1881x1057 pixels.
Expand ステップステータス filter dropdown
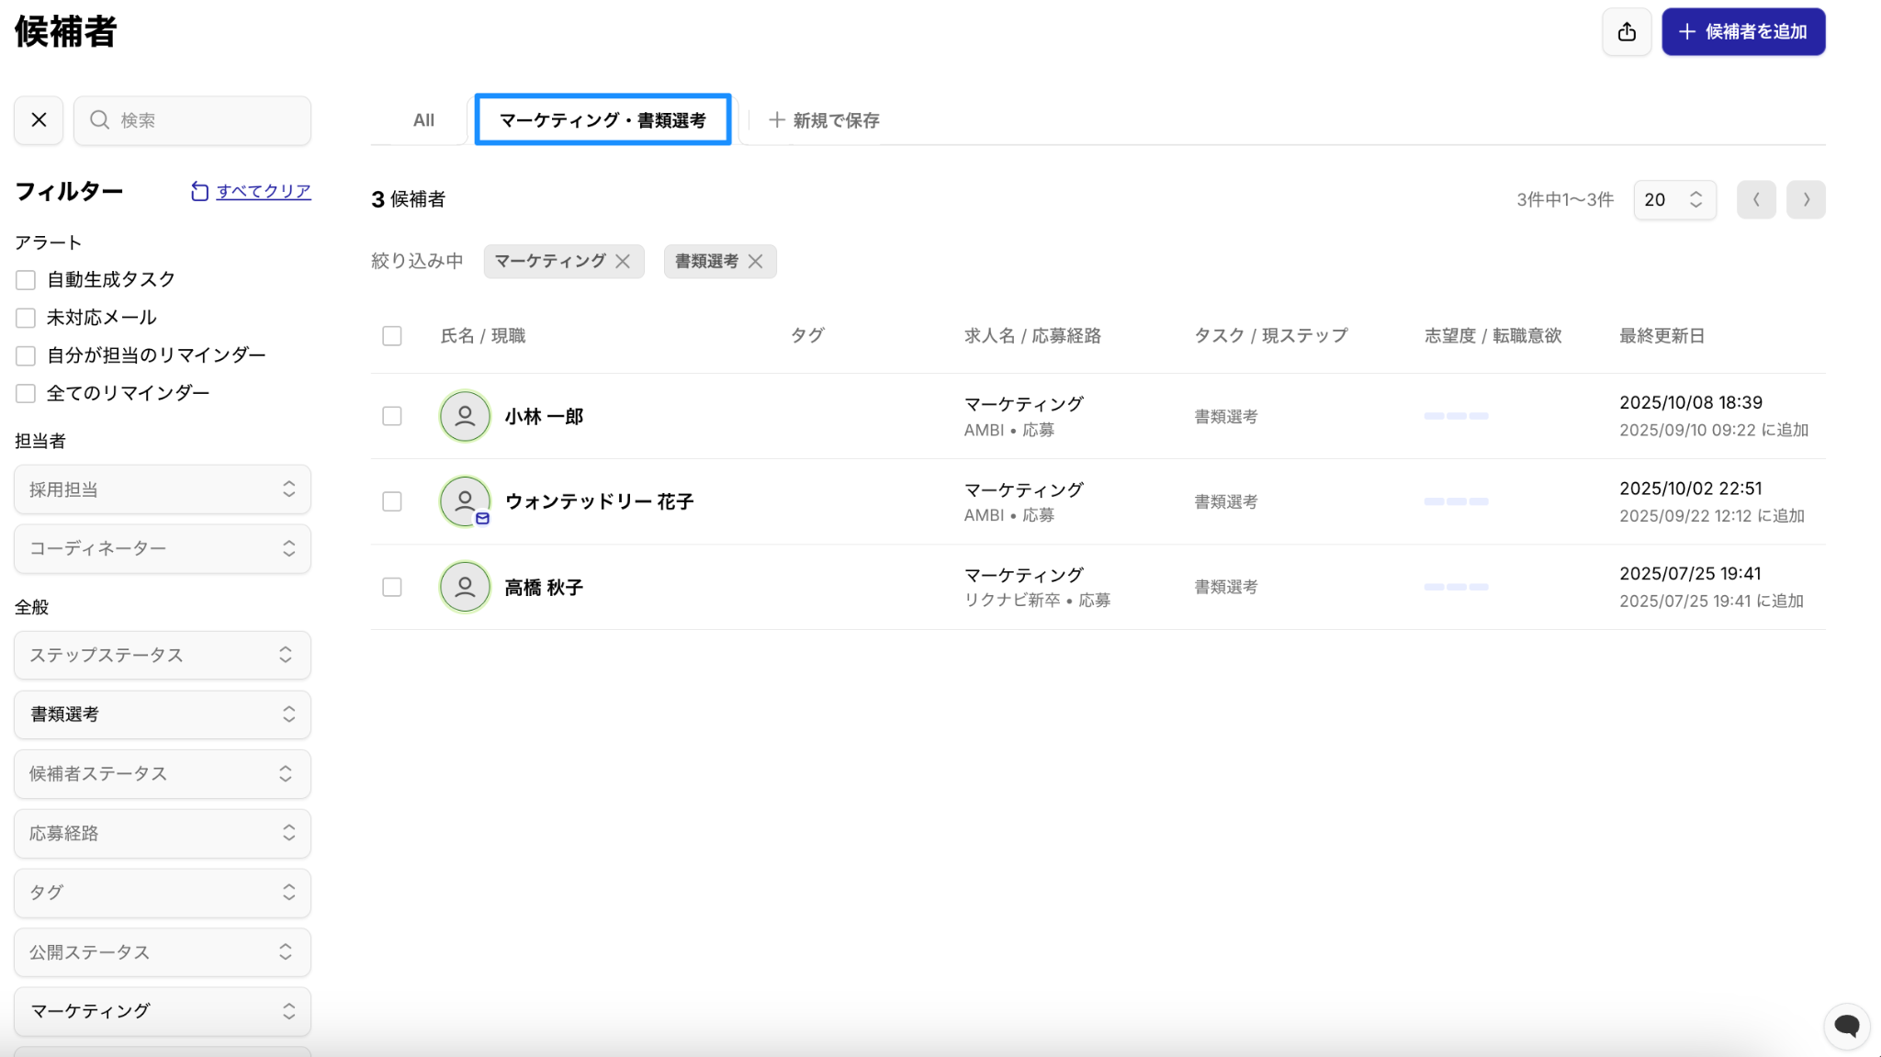coord(163,655)
